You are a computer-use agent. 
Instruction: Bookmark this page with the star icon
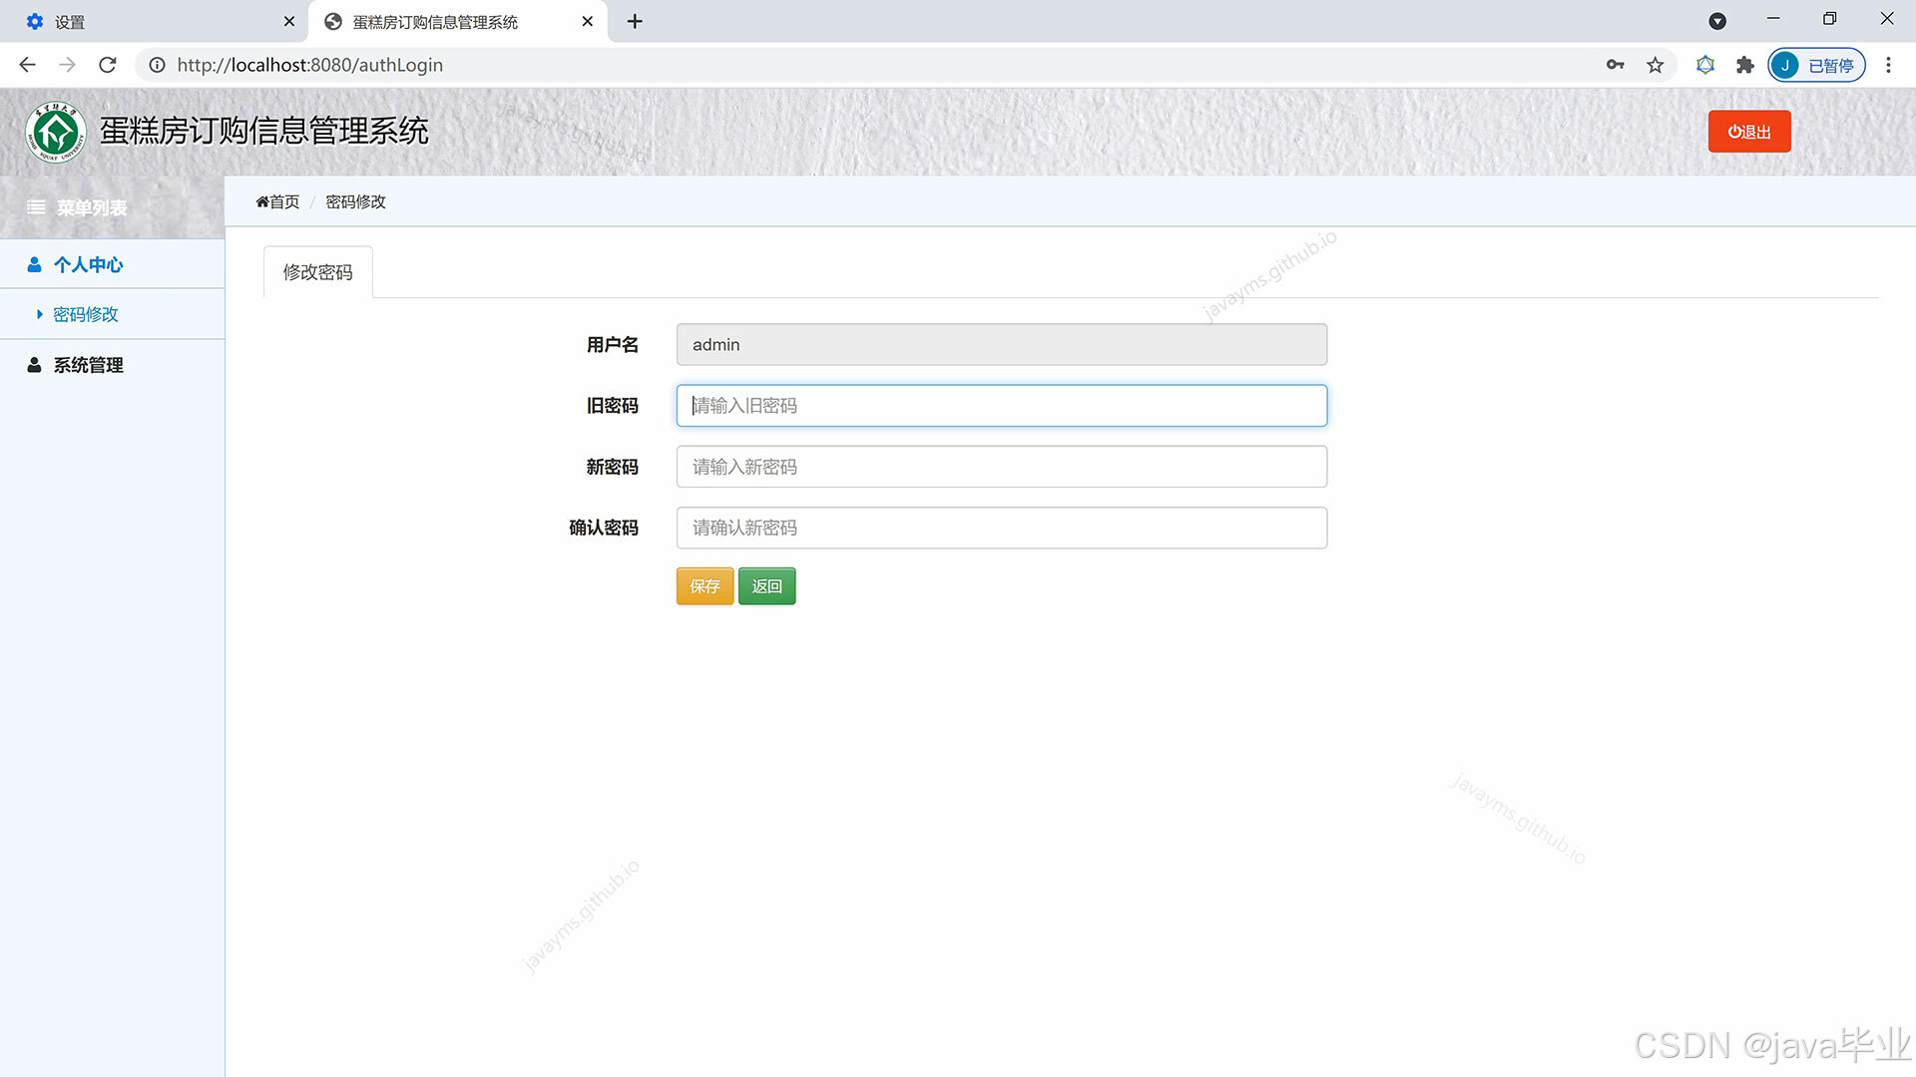pos(1656,65)
